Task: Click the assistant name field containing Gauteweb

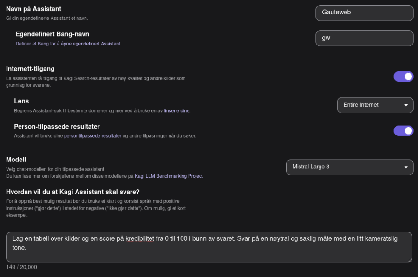Action: pos(364,13)
